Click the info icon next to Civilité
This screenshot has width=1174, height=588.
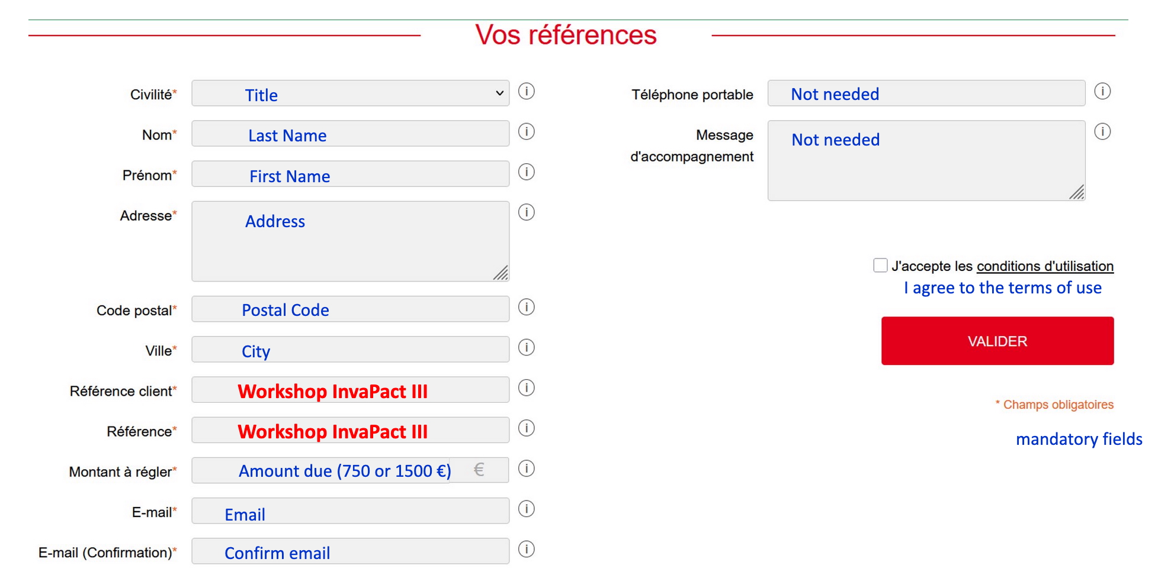pyautogui.click(x=526, y=92)
